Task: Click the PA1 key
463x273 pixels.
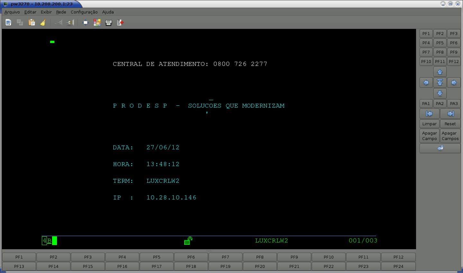Action: pos(426,103)
